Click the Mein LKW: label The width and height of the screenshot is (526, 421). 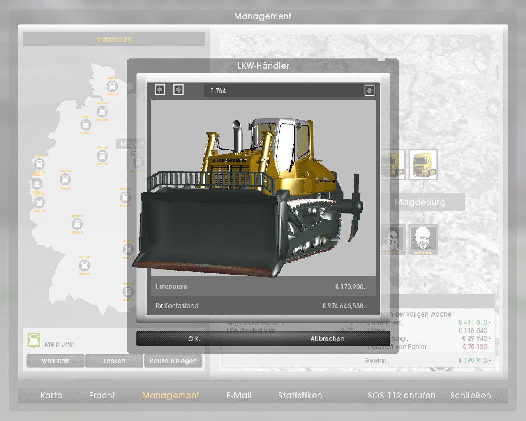59,344
